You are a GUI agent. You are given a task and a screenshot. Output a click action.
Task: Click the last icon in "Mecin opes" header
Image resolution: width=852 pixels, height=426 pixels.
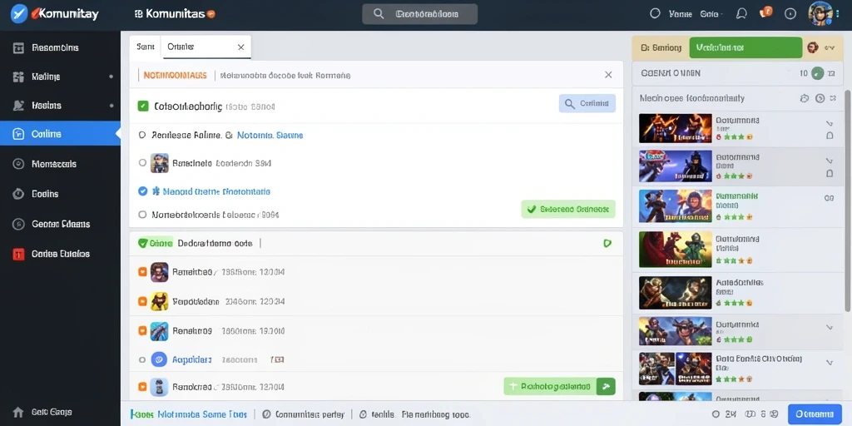pyautogui.click(x=834, y=98)
